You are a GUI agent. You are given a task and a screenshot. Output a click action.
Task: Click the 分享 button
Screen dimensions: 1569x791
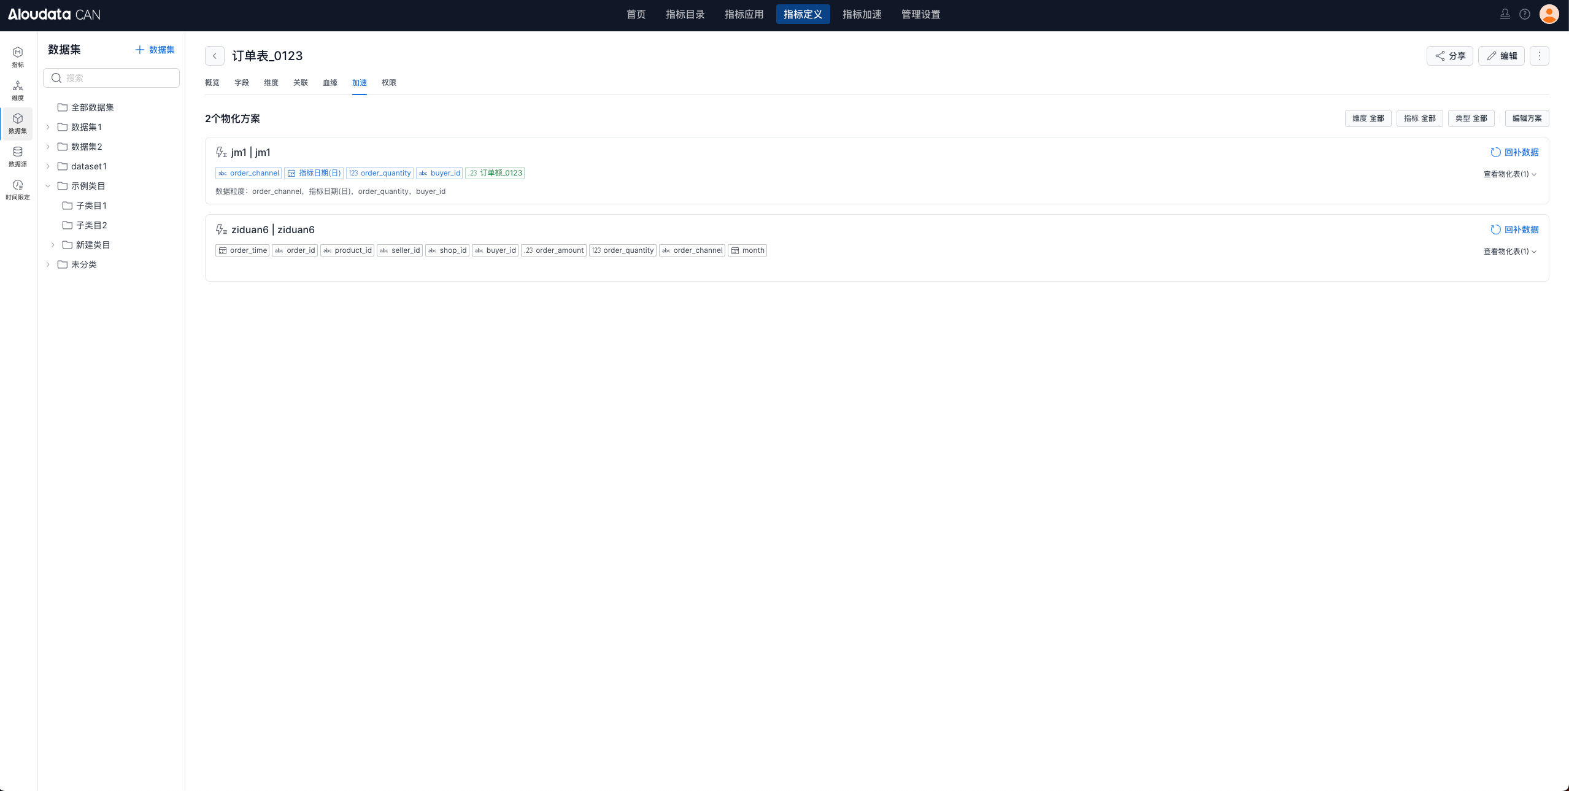[1449, 56]
